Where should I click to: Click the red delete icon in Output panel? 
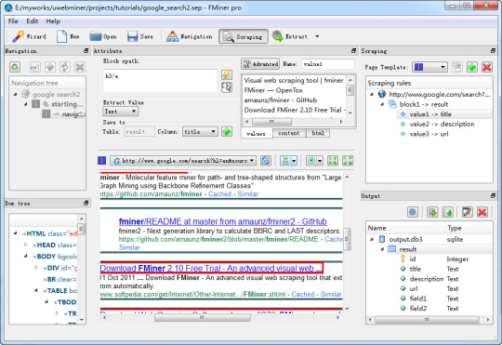482,212
